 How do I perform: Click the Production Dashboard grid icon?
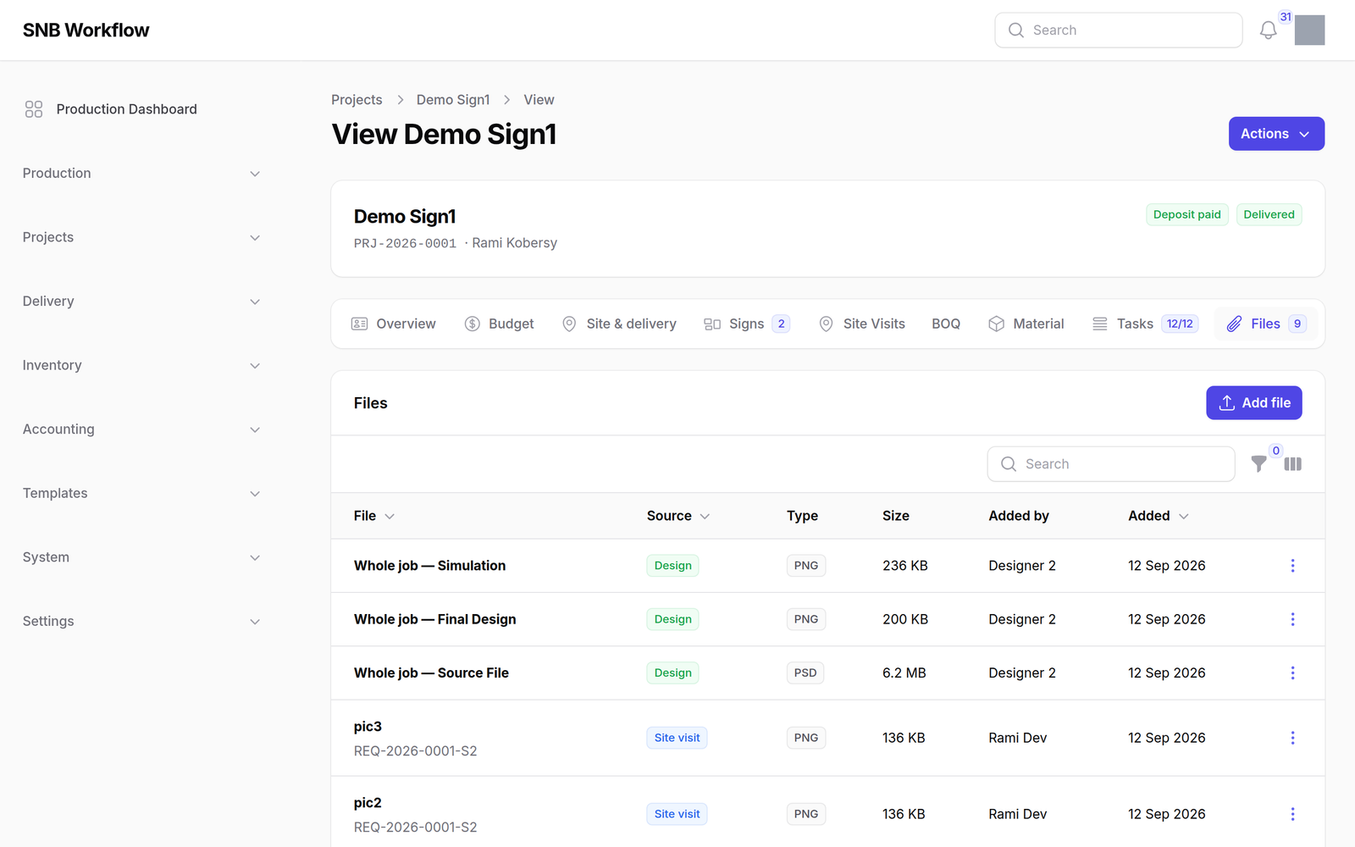click(34, 109)
